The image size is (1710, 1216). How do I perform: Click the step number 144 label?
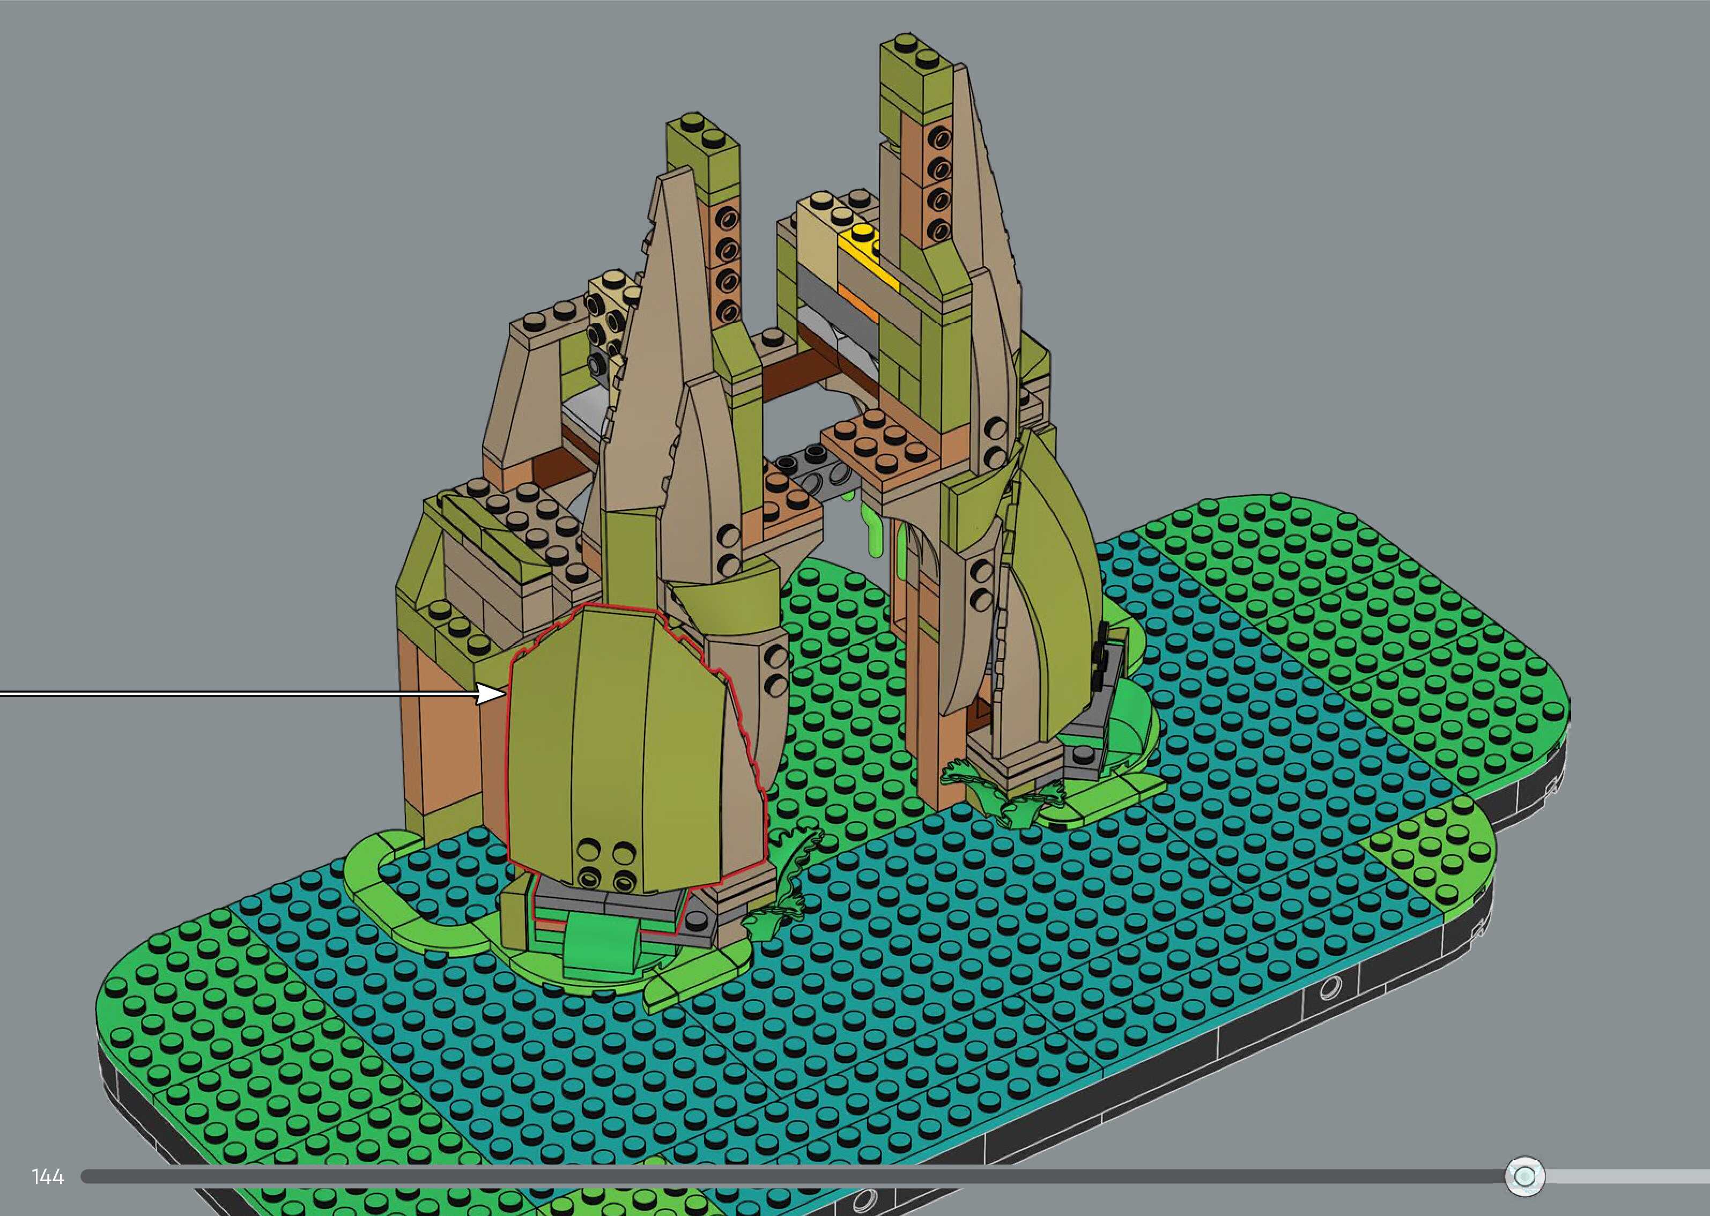pyautogui.click(x=48, y=1177)
